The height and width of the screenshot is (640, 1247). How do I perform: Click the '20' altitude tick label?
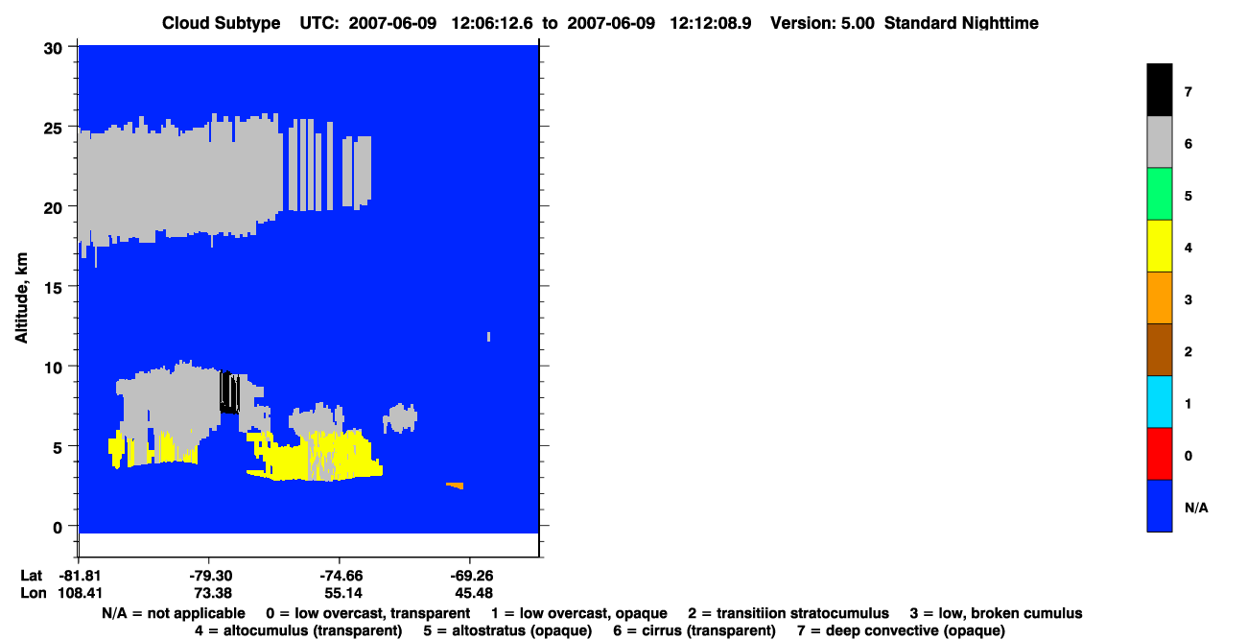click(x=56, y=206)
